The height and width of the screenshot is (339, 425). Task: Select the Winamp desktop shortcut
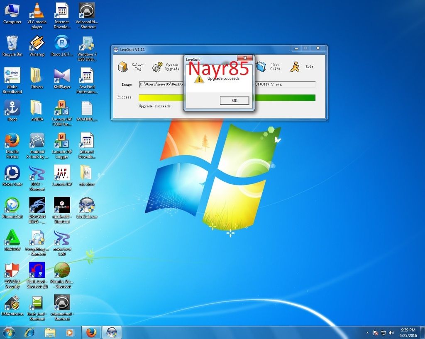(x=37, y=43)
